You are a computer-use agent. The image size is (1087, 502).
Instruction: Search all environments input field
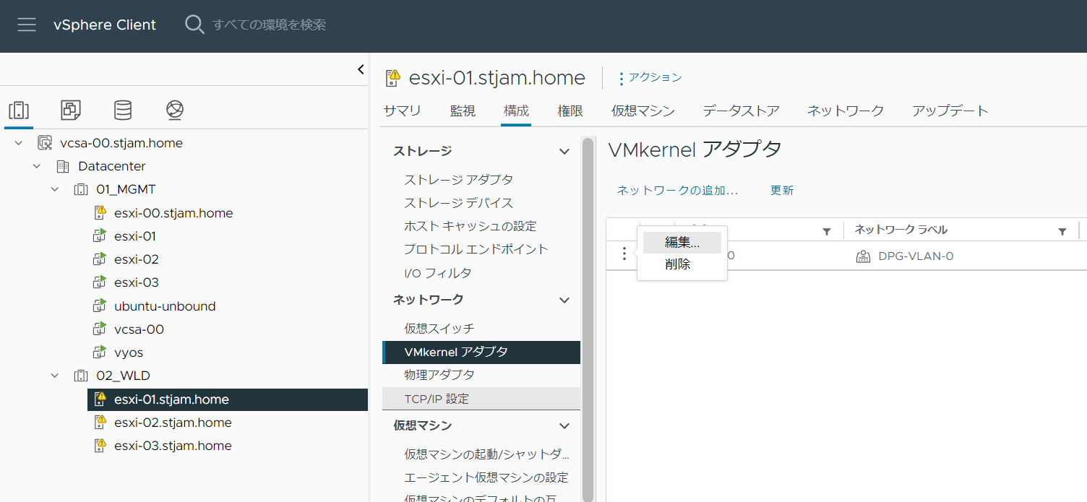(x=269, y=25)
